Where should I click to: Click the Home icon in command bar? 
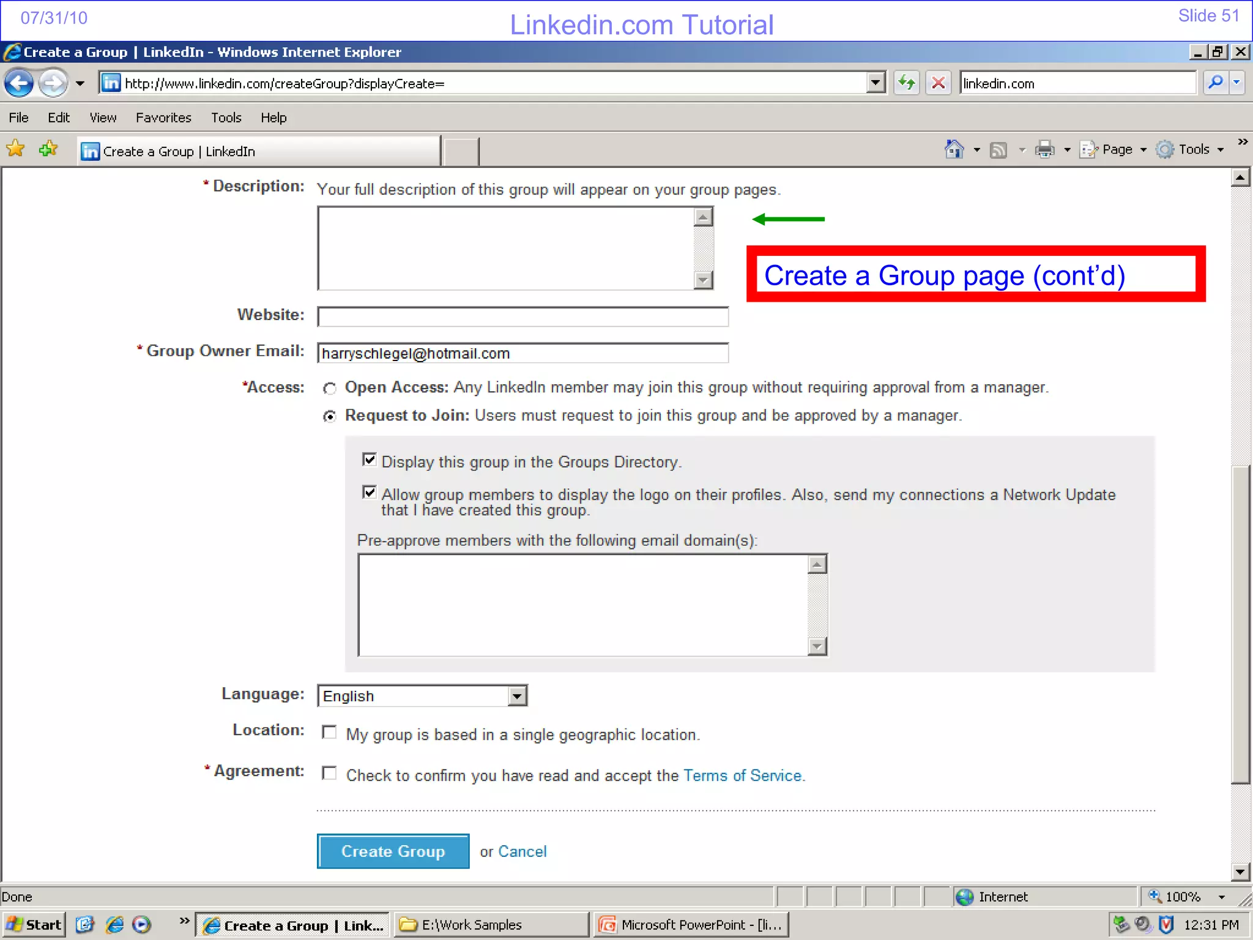pos(954,149)
